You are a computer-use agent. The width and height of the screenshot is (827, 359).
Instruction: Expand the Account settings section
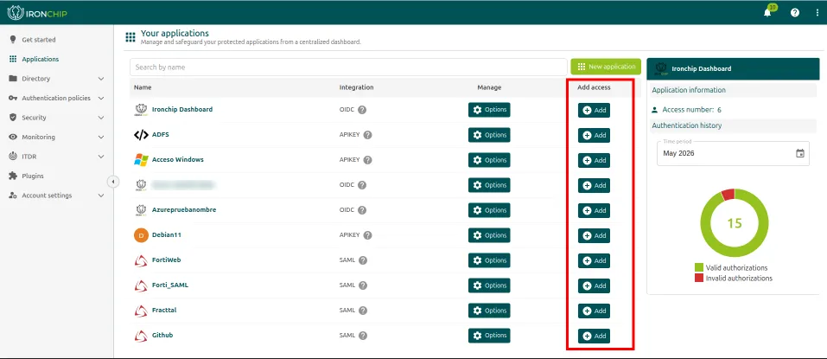tap(56, 196)
